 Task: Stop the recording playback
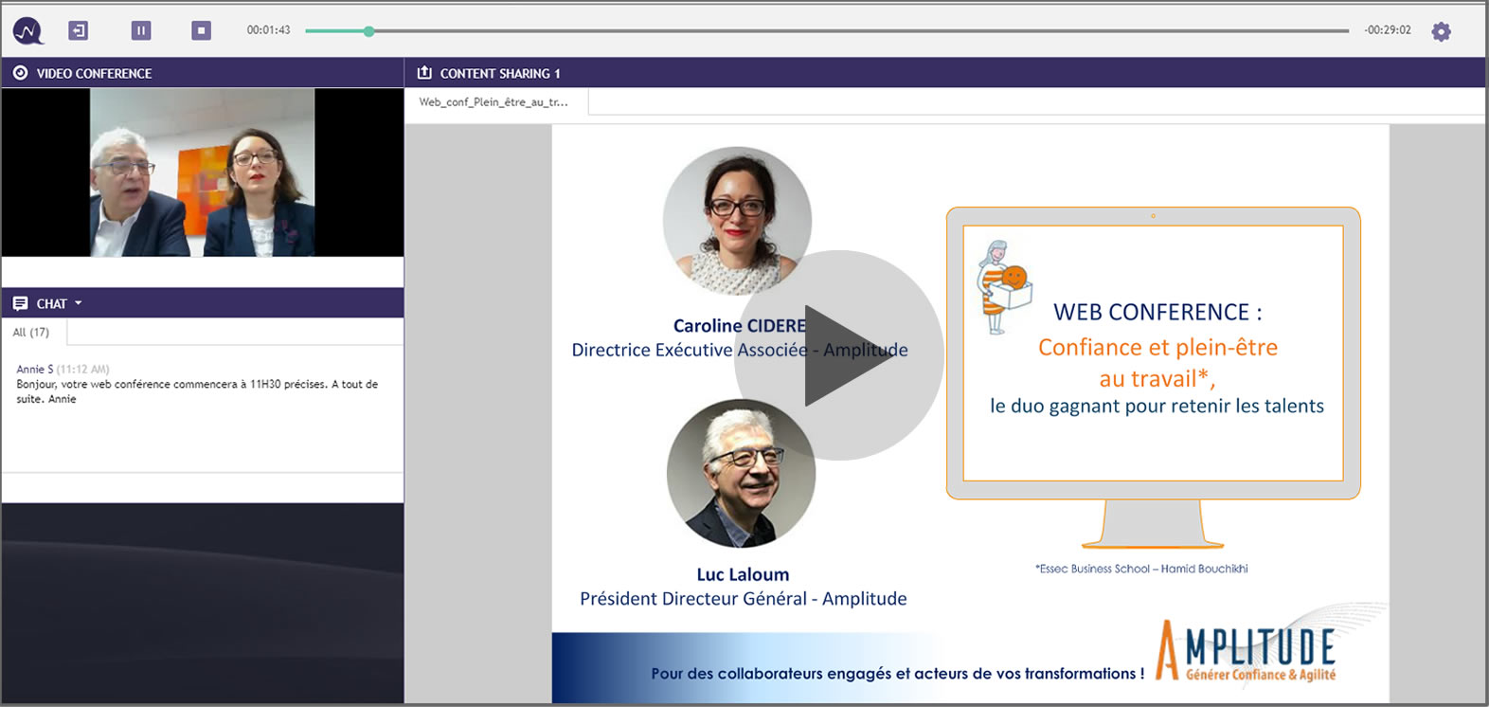click(x=201, y=30)
